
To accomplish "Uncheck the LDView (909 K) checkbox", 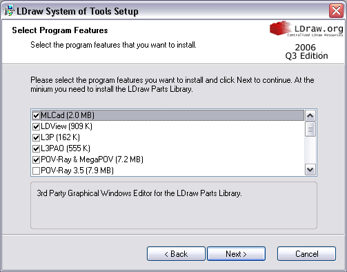I will tap(36, 126).
